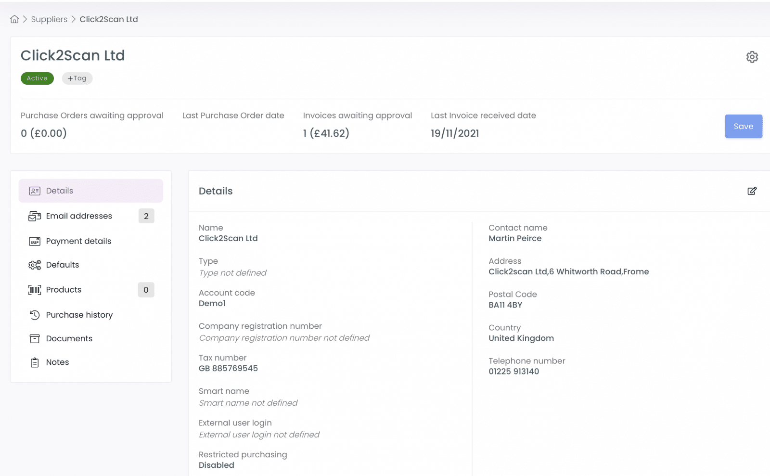Screen dimensions: 770x476
Task: Go to the home breadcrumb icon
Action: click(x=14, y=19)
